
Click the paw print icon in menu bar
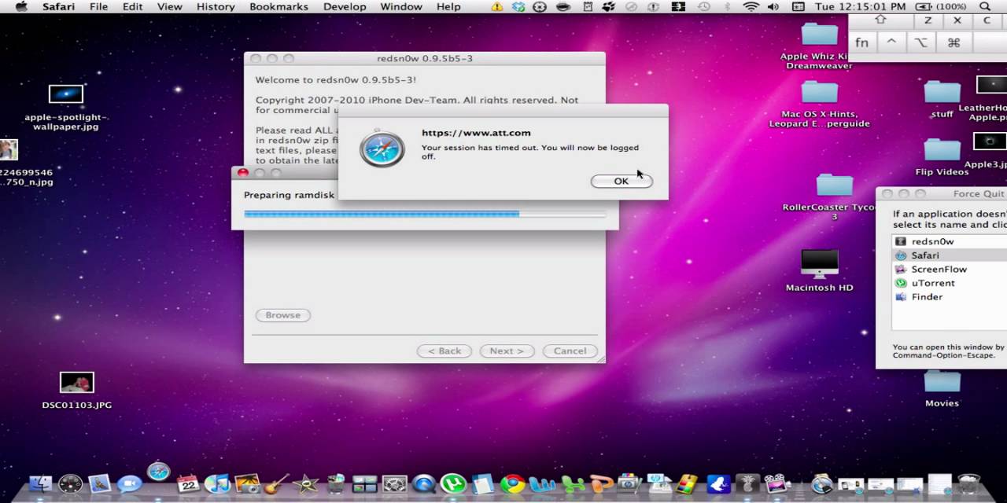pyautogui.click(x=609, y=6)
